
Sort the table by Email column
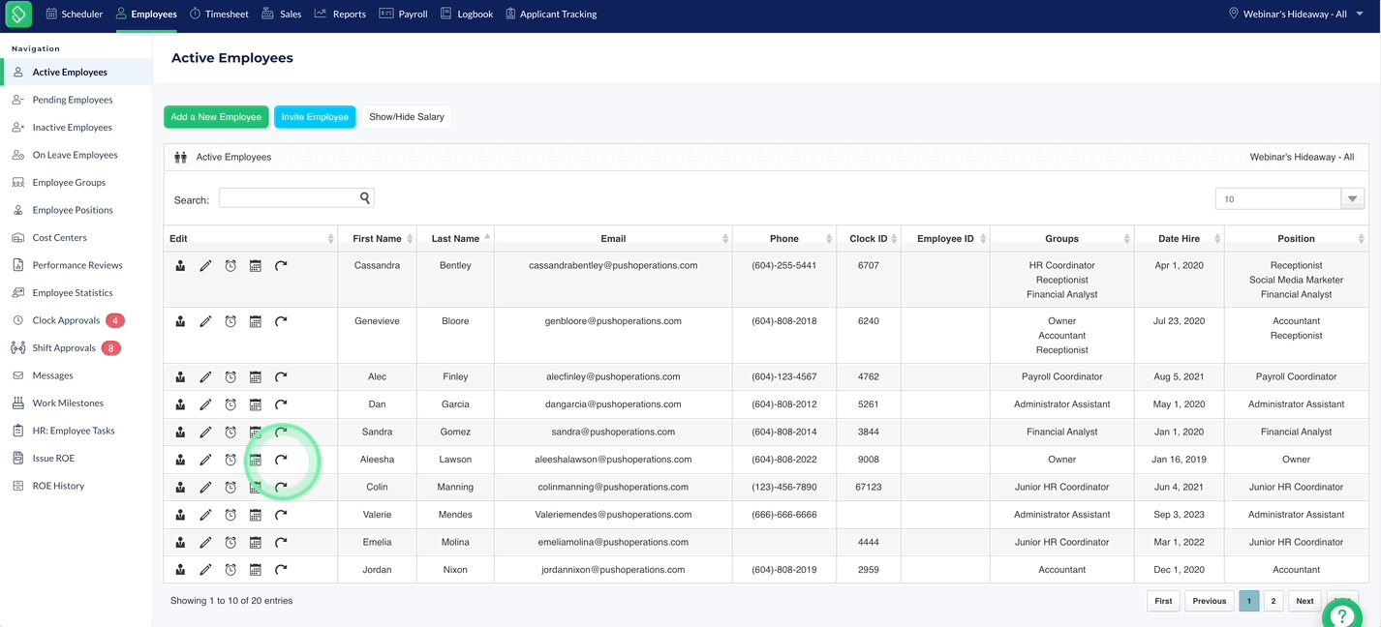[x=613, y=238]
